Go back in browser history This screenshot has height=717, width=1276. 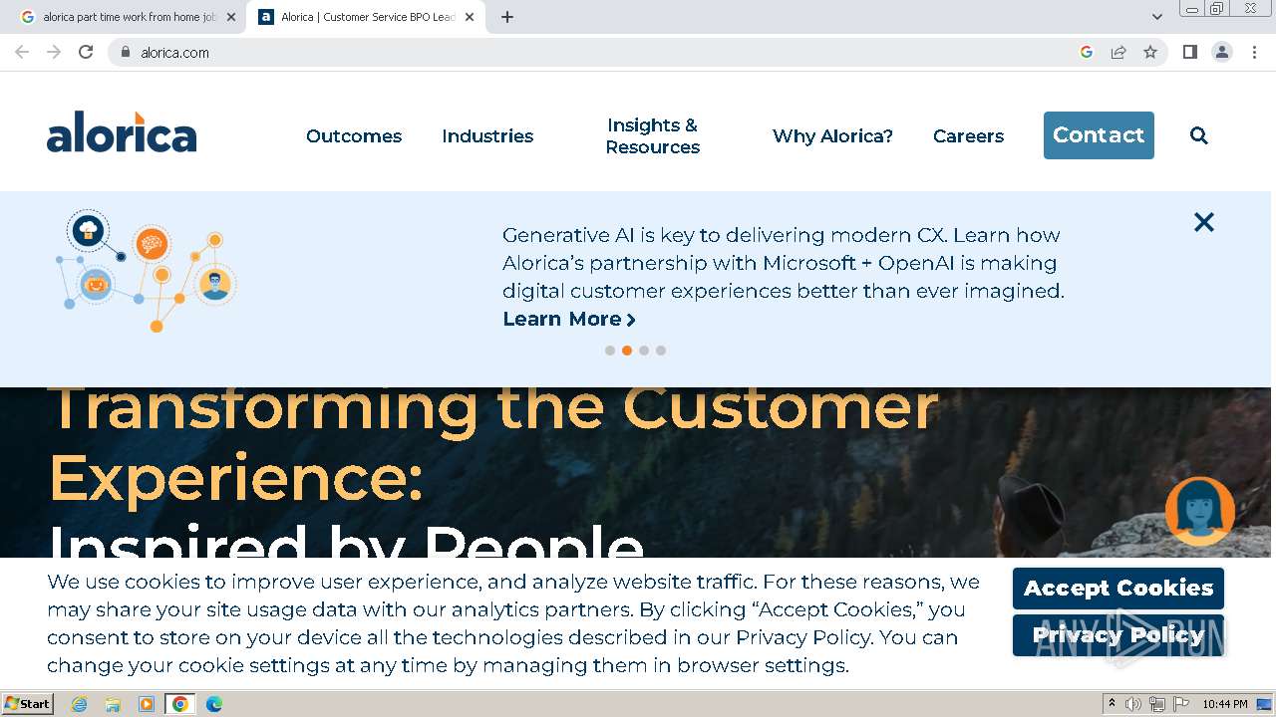pos(22,52)
